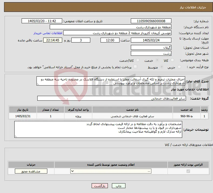Viewport: 213px width, 193px height.
Task: Click the requester field موسی کریمان
Action: click(117, 33)
